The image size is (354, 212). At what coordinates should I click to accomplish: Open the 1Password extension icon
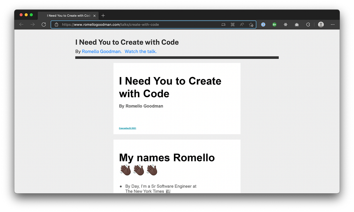pos(263,25)
